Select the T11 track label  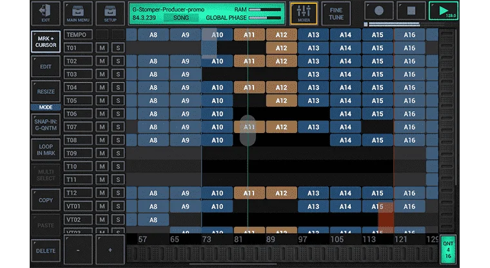78,179
